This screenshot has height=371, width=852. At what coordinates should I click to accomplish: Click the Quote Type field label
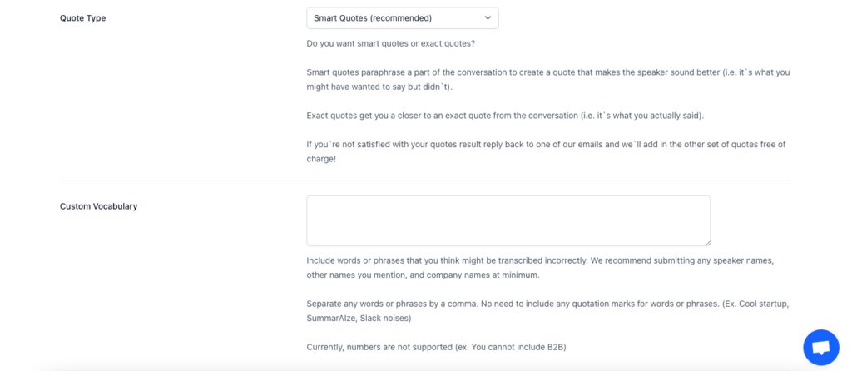tap(82, 18)
